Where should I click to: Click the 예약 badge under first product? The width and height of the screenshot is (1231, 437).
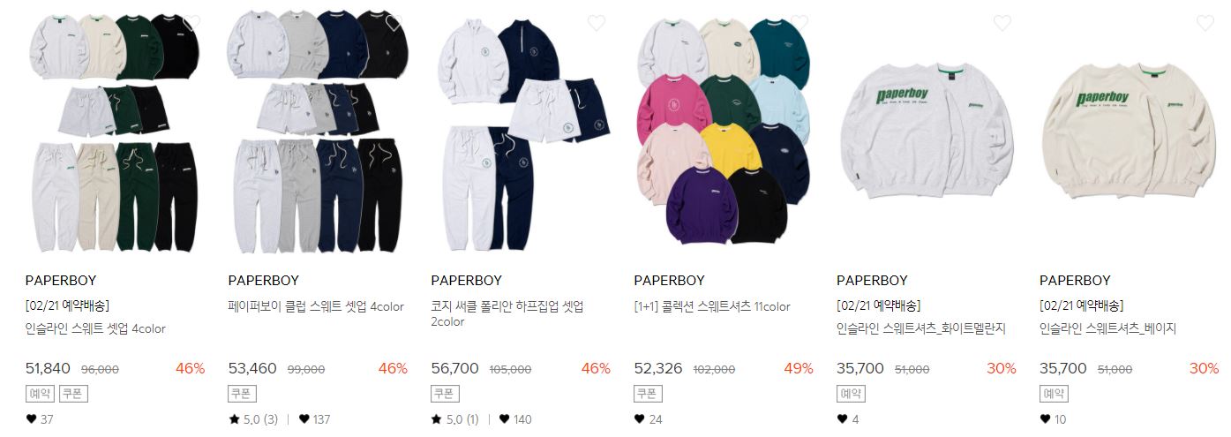(40, 394)
